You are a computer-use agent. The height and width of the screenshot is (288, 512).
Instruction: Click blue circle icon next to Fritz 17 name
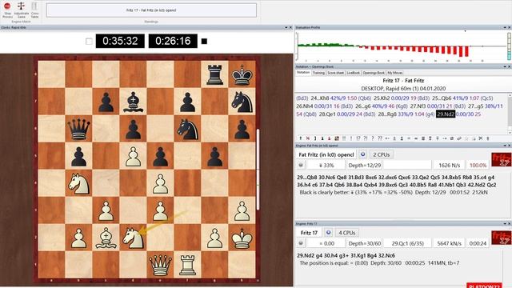tap(329, 233)
